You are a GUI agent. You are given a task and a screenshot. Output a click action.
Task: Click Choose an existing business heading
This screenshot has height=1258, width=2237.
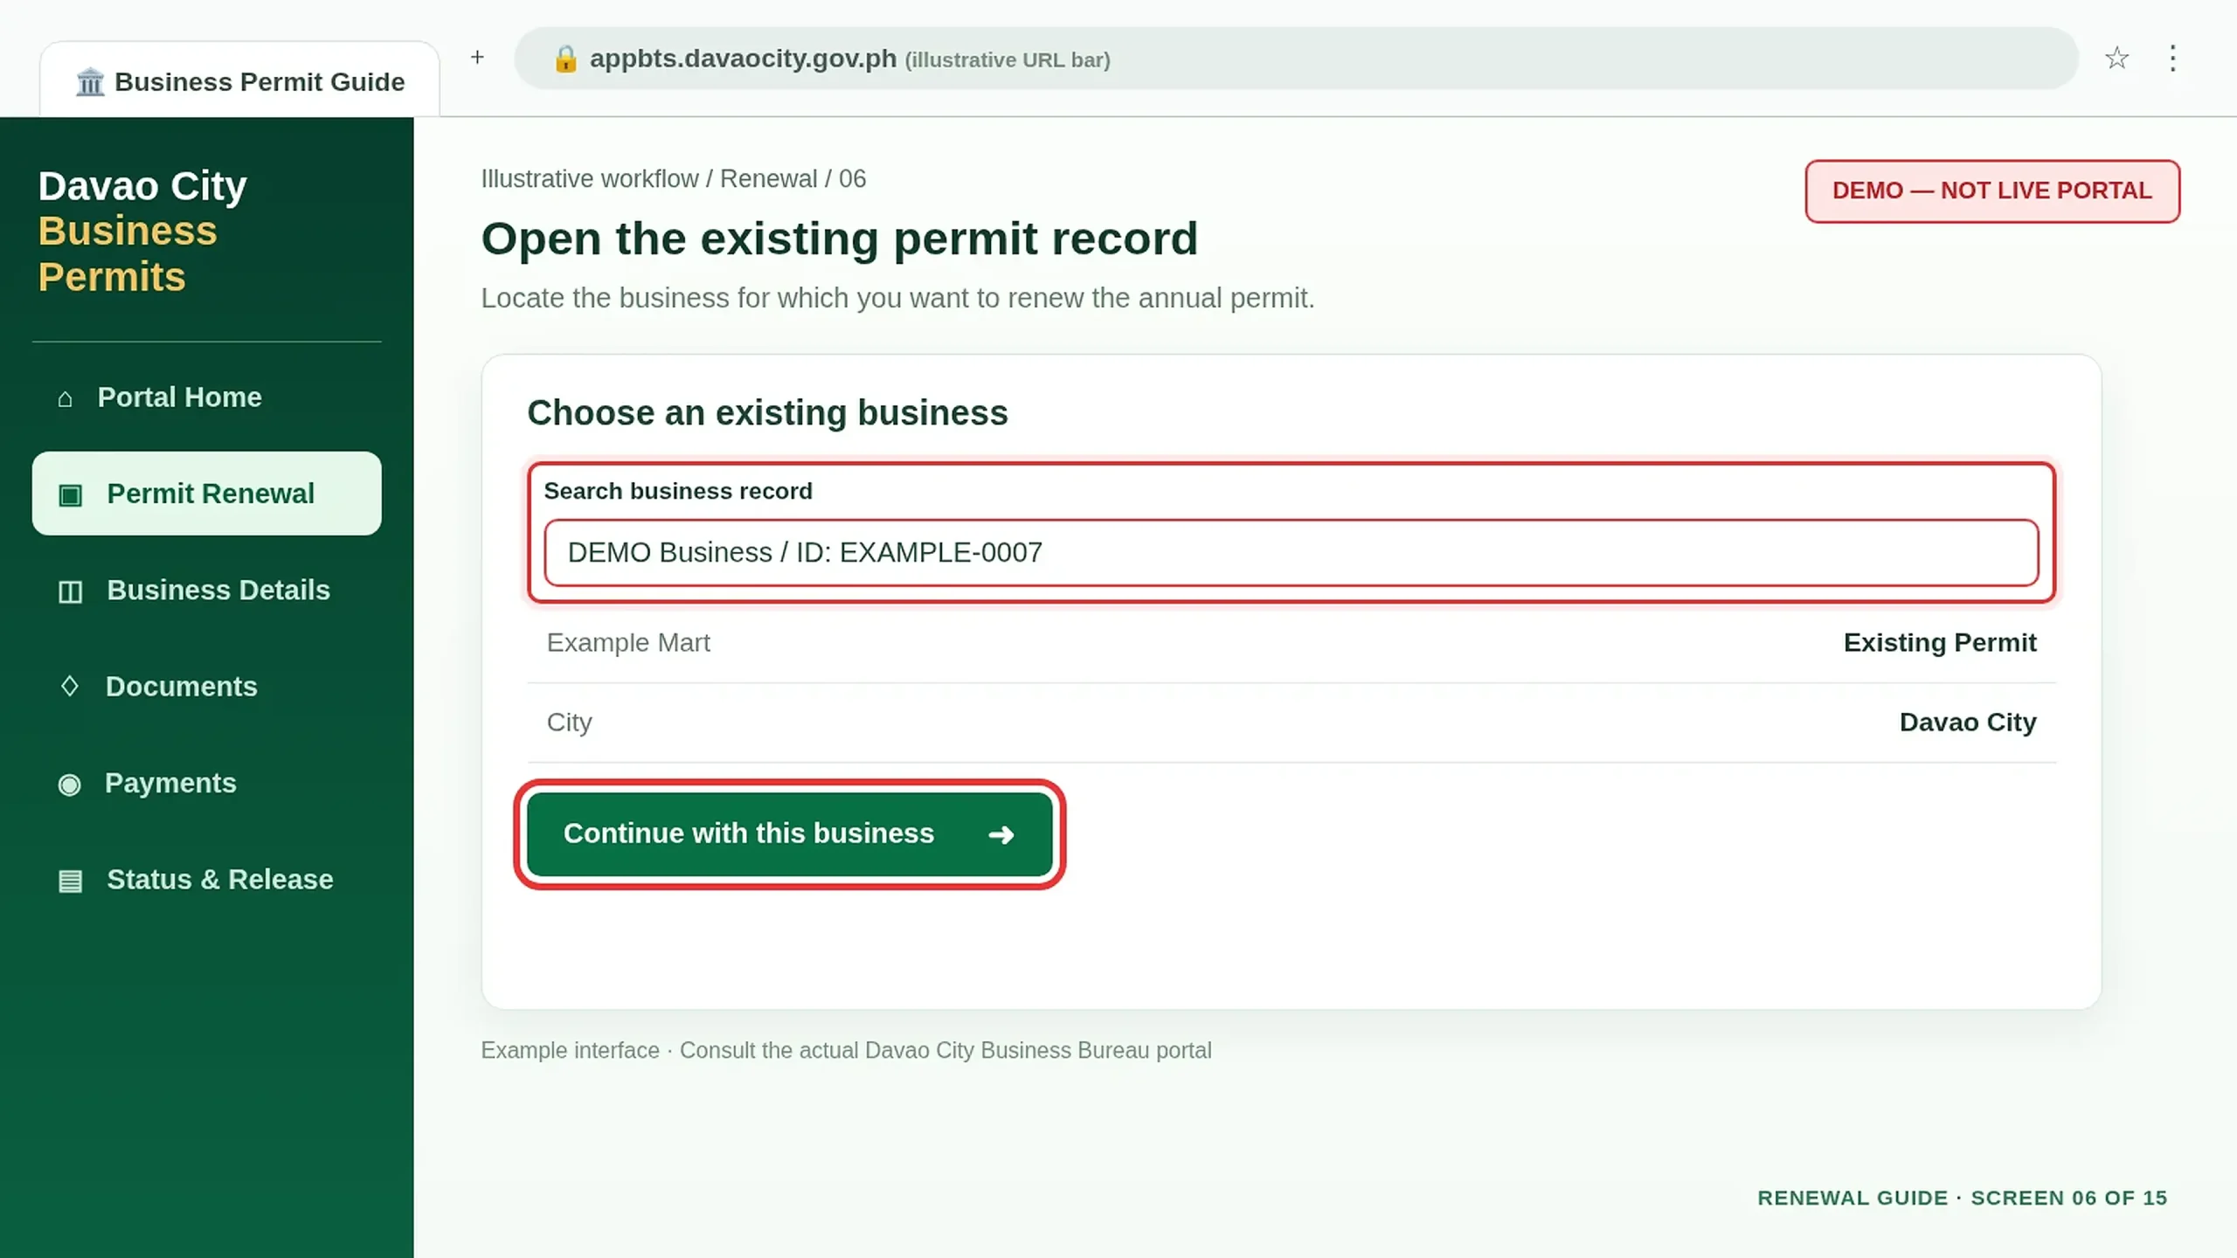(767, 413)
